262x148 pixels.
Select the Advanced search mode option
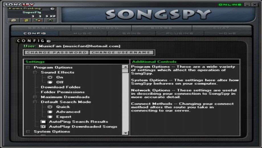point(50,112)
